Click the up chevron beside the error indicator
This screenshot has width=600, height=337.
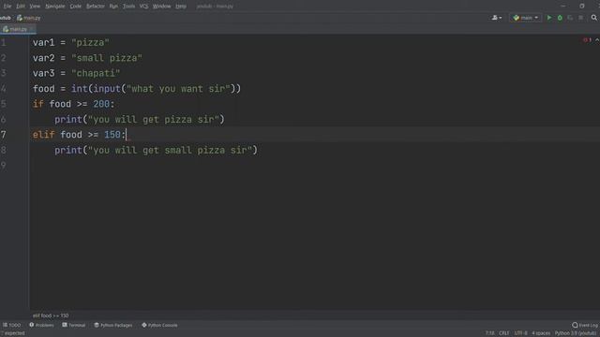click(x=596, y=39)
